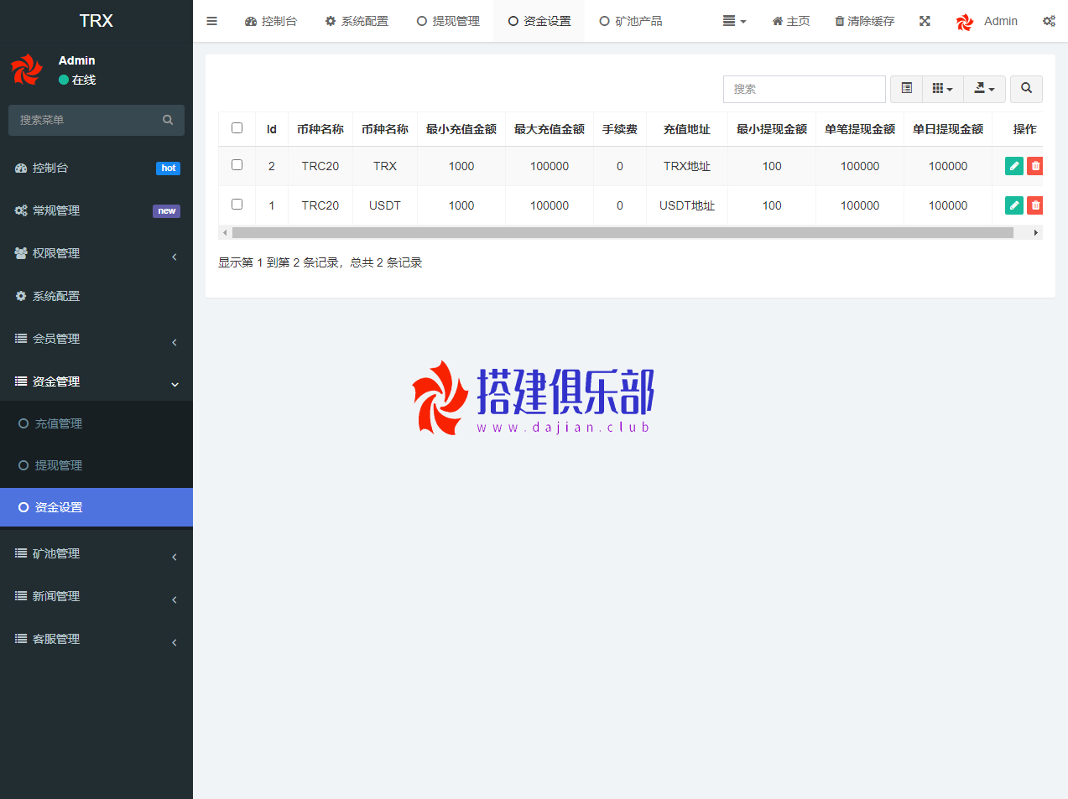Image resolution: width=1068 pixels, height=799 pixels.
Task: Collapse the 资金管理 submenu arrow
Action: [x=175, y=385]
